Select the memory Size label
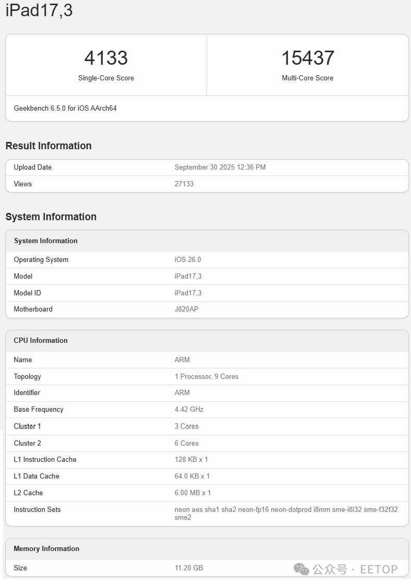Screen dimensions: 411x586 [20, 568]
